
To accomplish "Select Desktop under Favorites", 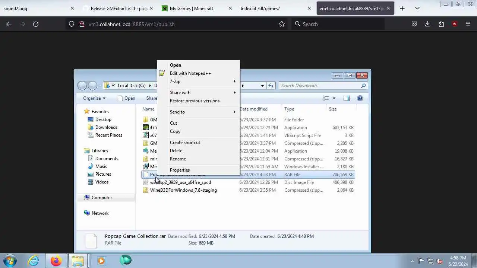I will [x=103, y=119].
